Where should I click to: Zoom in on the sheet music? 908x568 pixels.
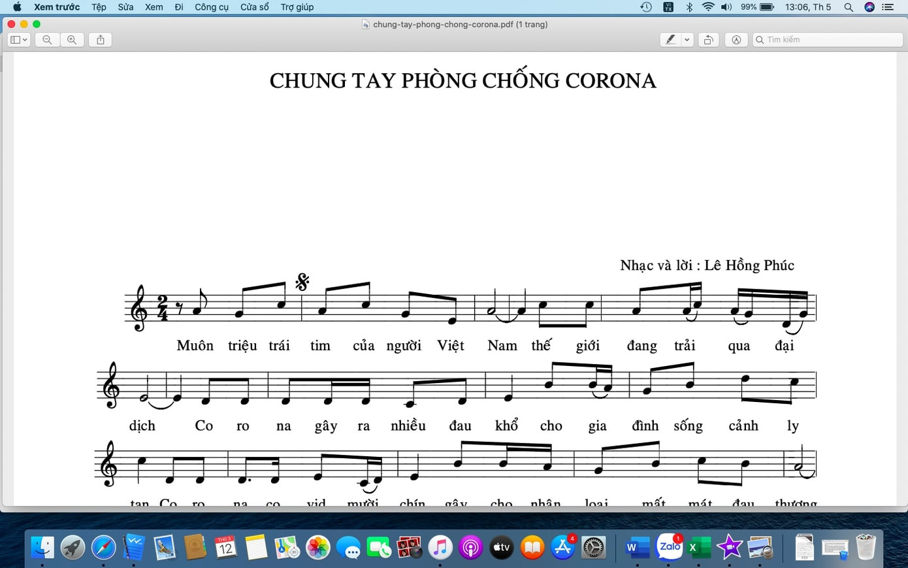coord(72,39)
